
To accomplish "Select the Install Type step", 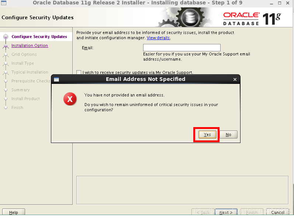I will pyautogui.click(x=23, y=63).
